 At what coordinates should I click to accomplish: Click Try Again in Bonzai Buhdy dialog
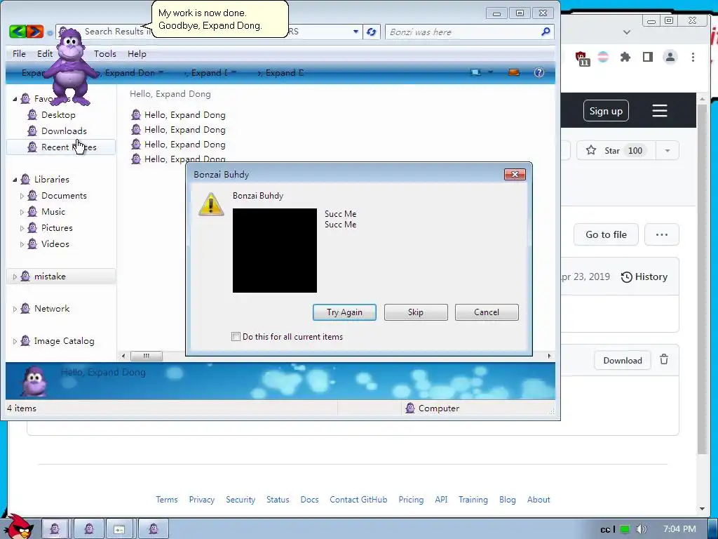click(344, 312)
